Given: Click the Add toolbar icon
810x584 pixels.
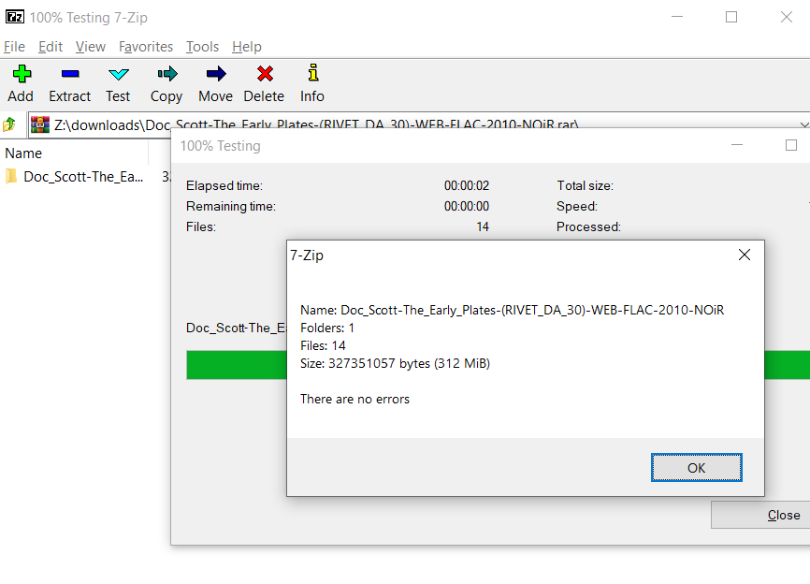Looking at the screenshot, I should (22, 74).
